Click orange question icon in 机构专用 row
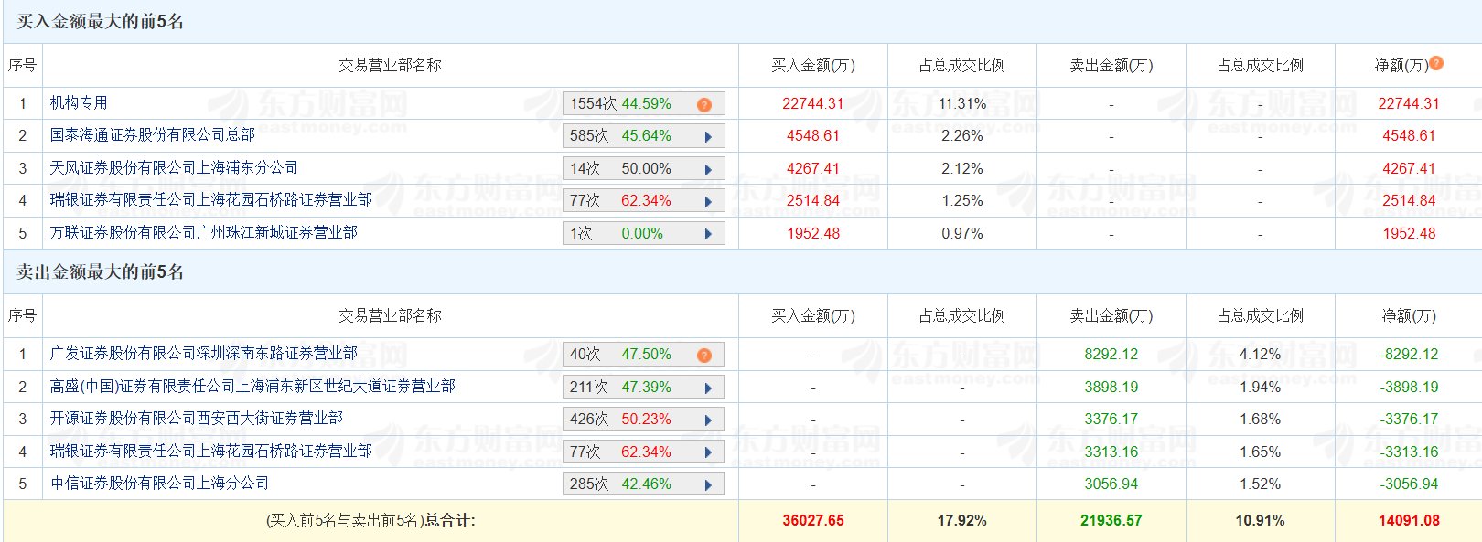 (703, 105)
